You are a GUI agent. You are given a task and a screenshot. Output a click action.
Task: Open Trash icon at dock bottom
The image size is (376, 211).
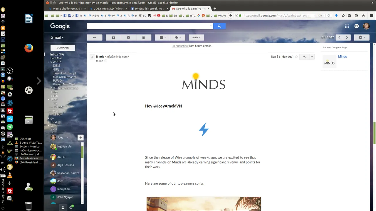click(x=28, y=206)
